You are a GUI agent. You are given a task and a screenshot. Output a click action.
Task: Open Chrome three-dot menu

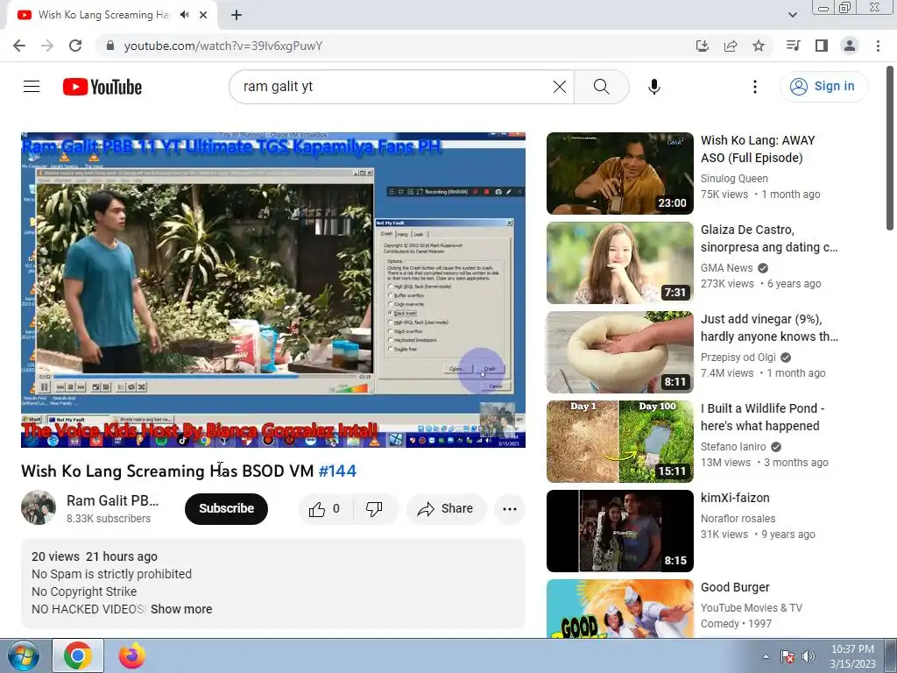point(878,46)
